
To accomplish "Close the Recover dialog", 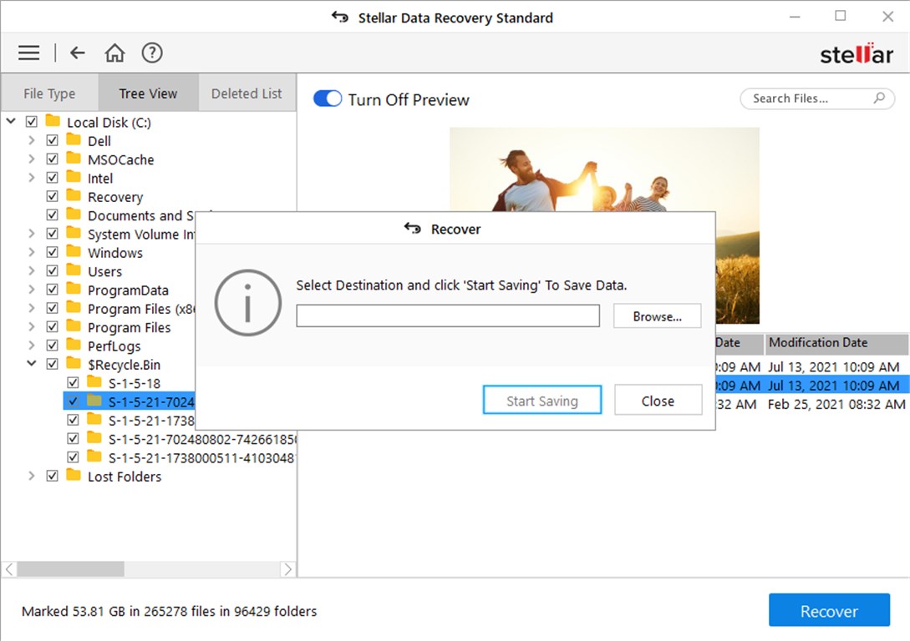I will (x=658, y=401).
